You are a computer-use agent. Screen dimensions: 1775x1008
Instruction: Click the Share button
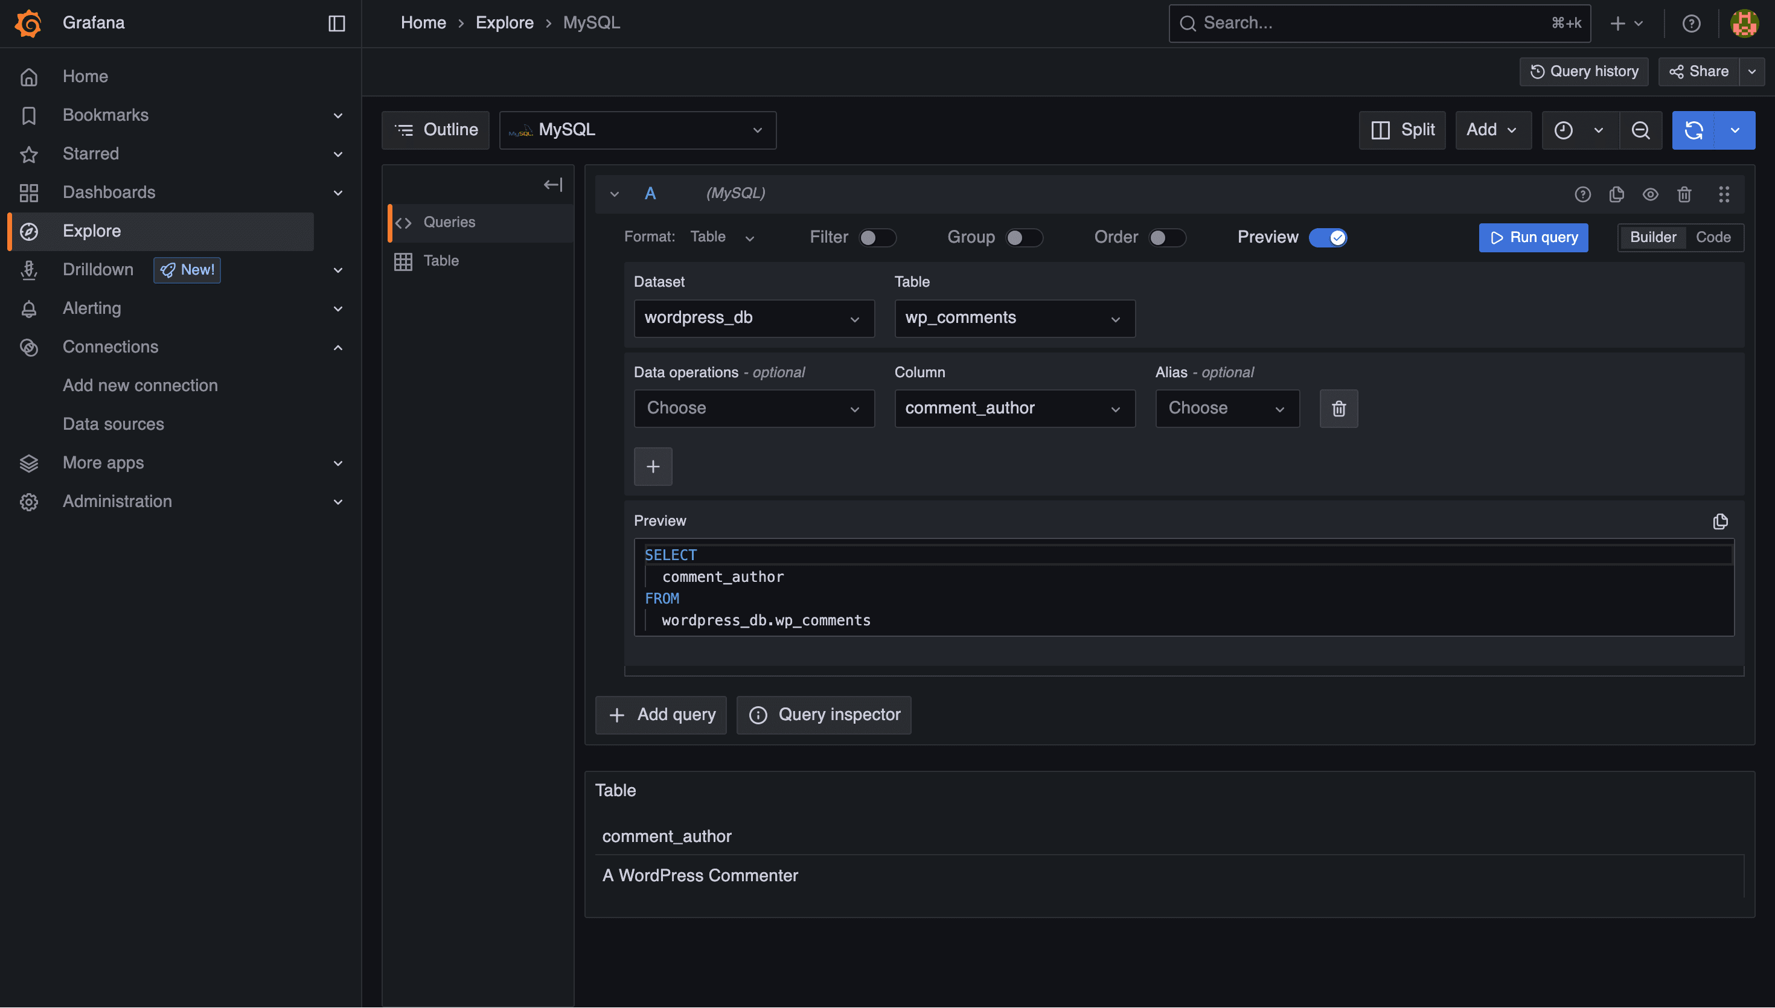click(x=1698, y=72)
